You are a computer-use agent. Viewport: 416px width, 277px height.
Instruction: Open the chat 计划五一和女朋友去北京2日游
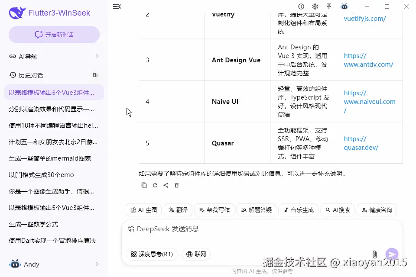(54, 142)
